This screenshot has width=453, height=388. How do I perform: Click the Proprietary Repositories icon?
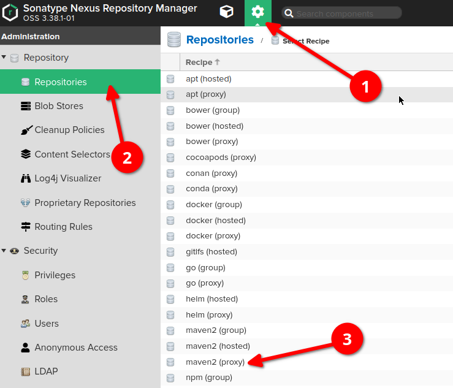pyautogui.click(x=25, y=202)
